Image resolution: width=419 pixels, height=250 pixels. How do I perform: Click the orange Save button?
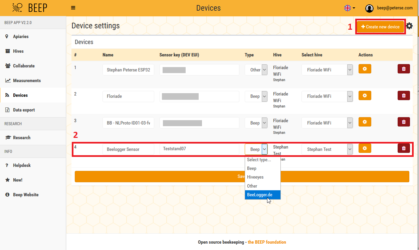click(x=242, y=177)
